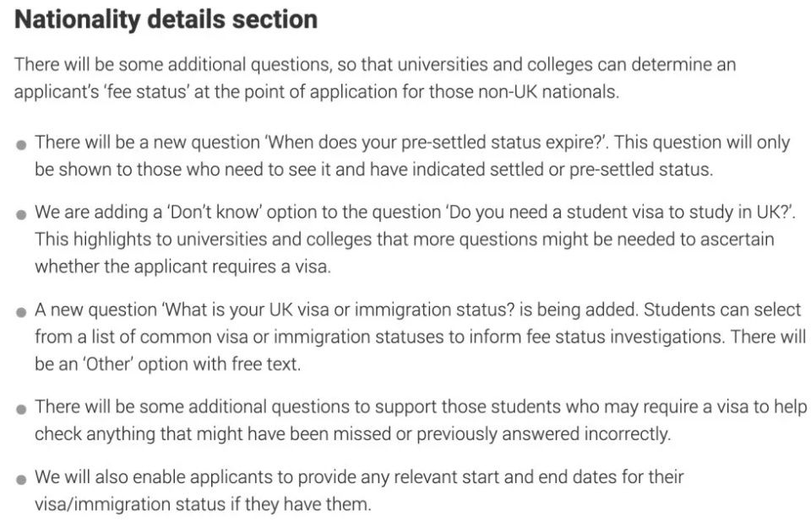
Task: Click the bullet beside 'A new question'
Action: click(x=21, y=312)
